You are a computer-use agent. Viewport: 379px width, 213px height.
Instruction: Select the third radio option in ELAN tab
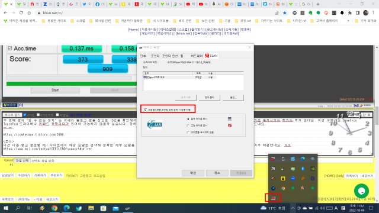[188, 133]
